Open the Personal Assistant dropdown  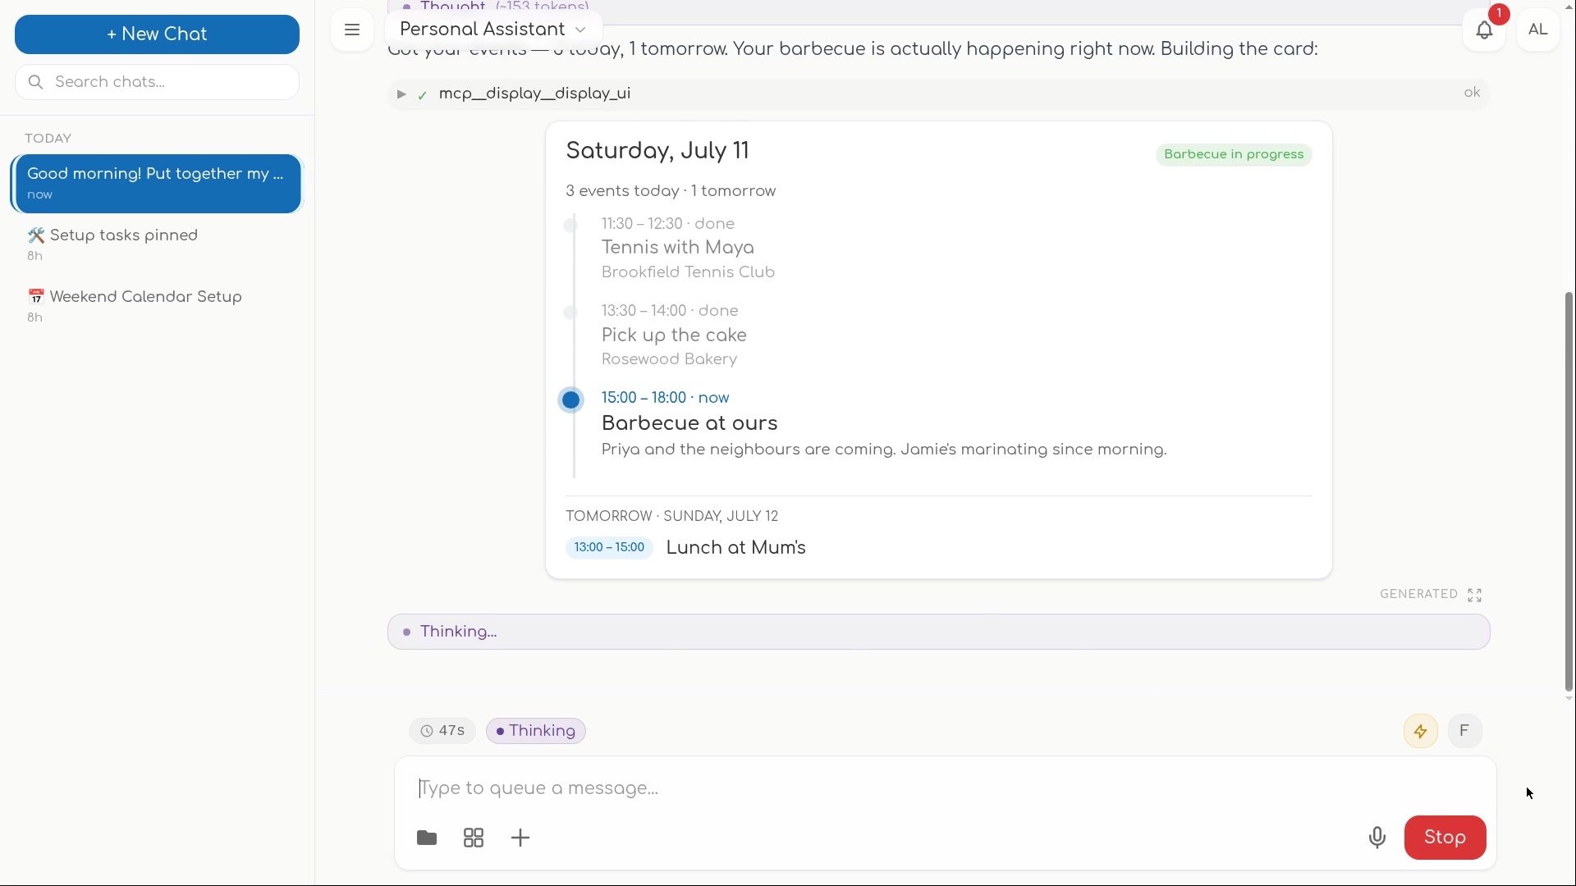coord(493,30)
